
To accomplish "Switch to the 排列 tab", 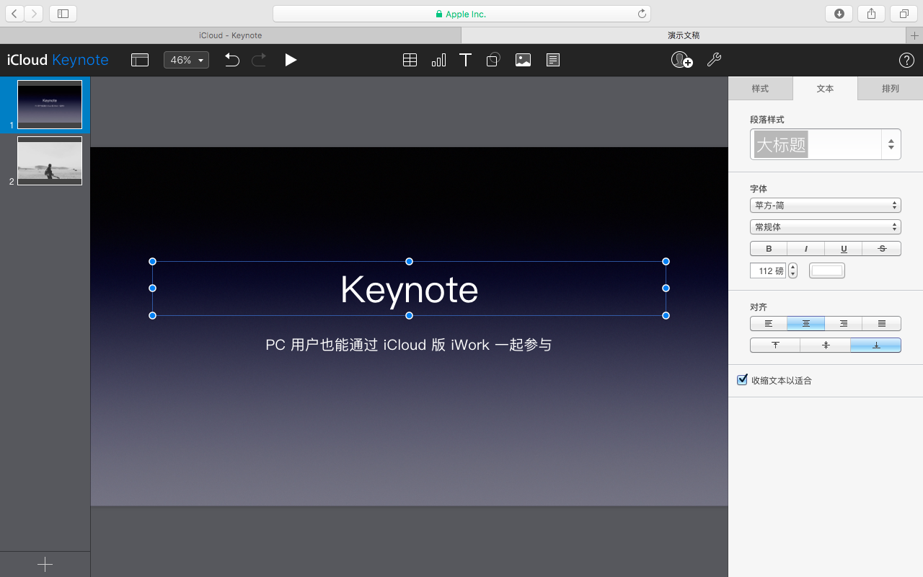I will coord(889,88).
